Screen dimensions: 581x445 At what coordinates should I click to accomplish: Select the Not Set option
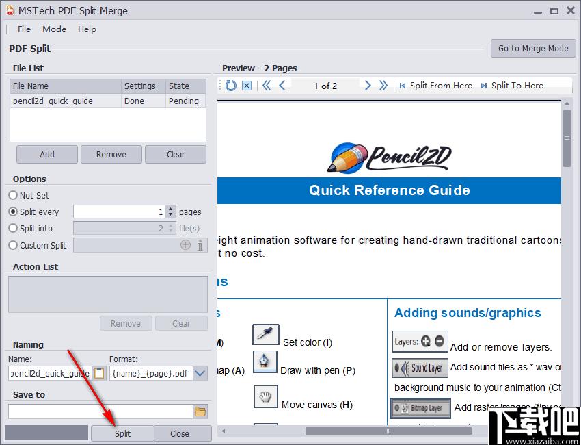13,195
